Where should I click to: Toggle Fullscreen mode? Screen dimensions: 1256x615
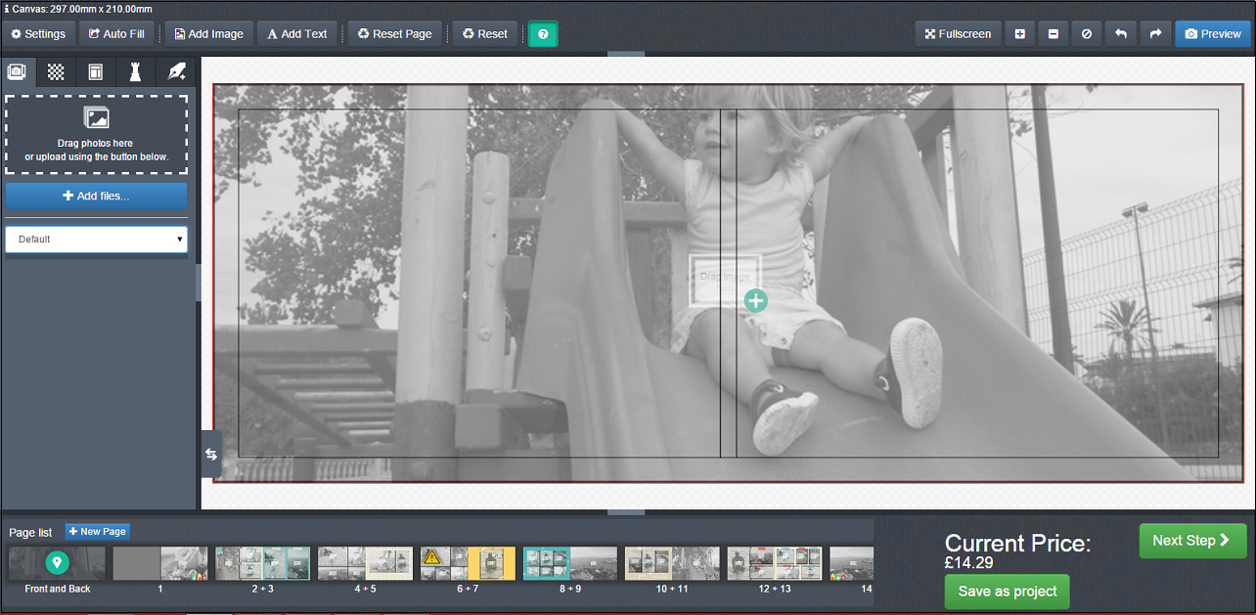click(959, 34)
